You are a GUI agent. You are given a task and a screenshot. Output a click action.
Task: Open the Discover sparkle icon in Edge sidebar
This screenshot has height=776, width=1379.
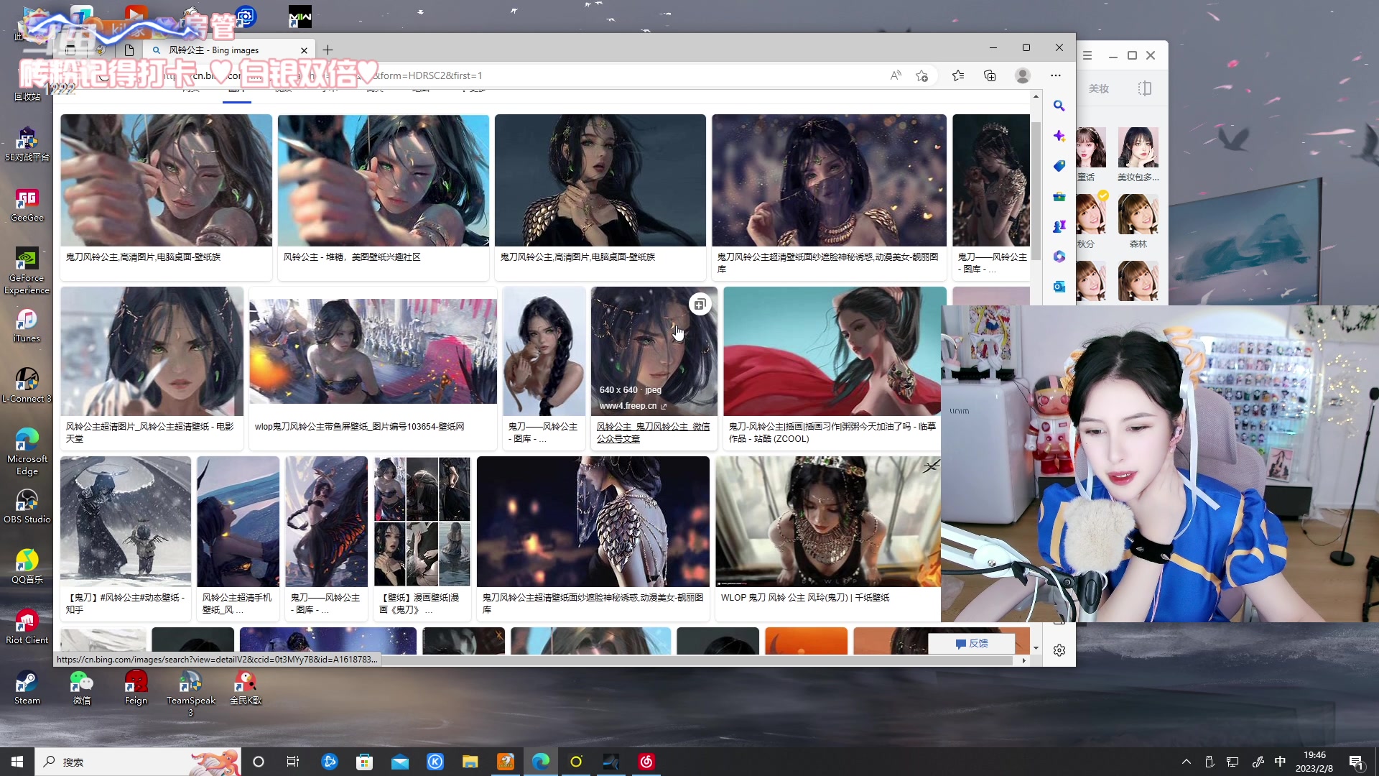1059,136
